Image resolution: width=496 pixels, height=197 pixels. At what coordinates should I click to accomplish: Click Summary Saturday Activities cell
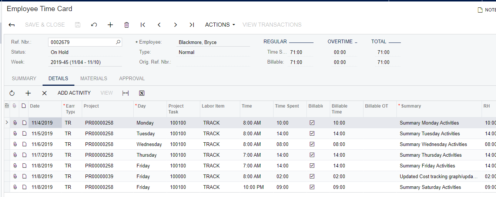coord(439,187)
